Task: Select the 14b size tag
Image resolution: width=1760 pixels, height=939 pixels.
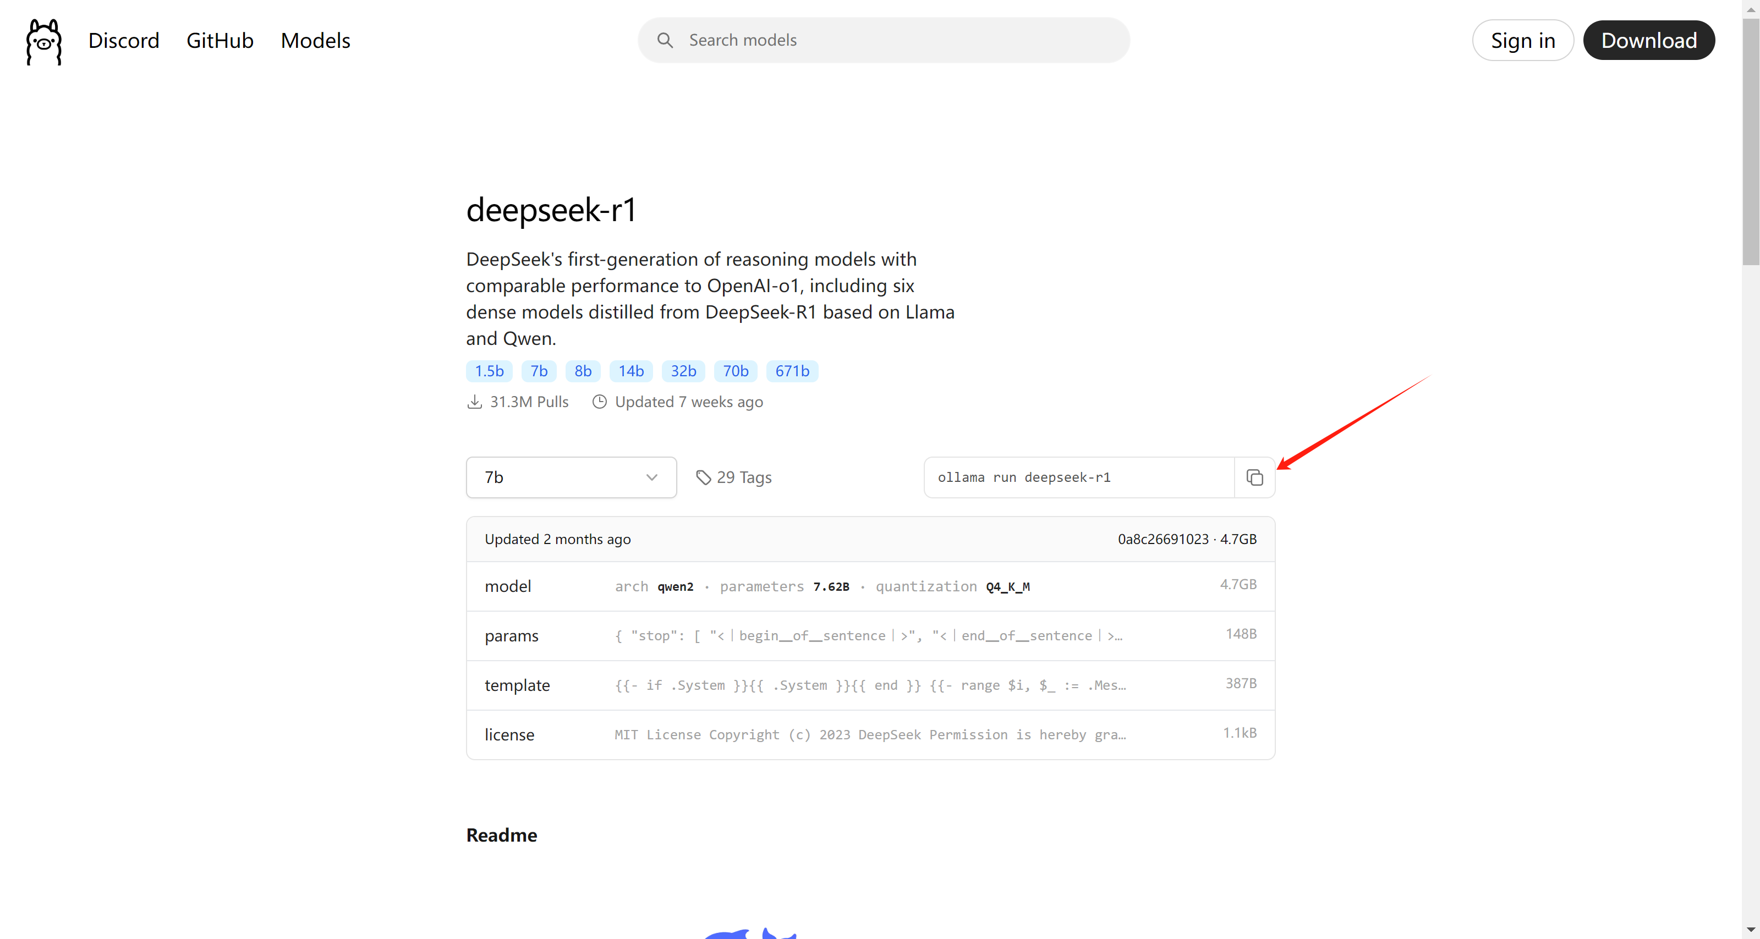Action: [630, 371]
